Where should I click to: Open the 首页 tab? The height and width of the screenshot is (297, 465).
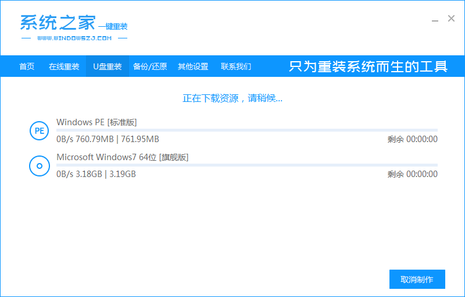[27, 66]
